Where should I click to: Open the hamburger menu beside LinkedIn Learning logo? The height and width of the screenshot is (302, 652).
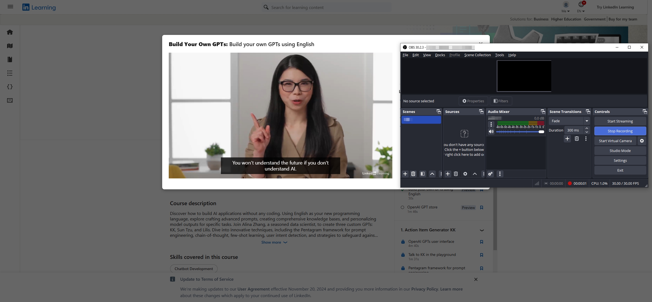pyautogui.click(x=10, y=7)
